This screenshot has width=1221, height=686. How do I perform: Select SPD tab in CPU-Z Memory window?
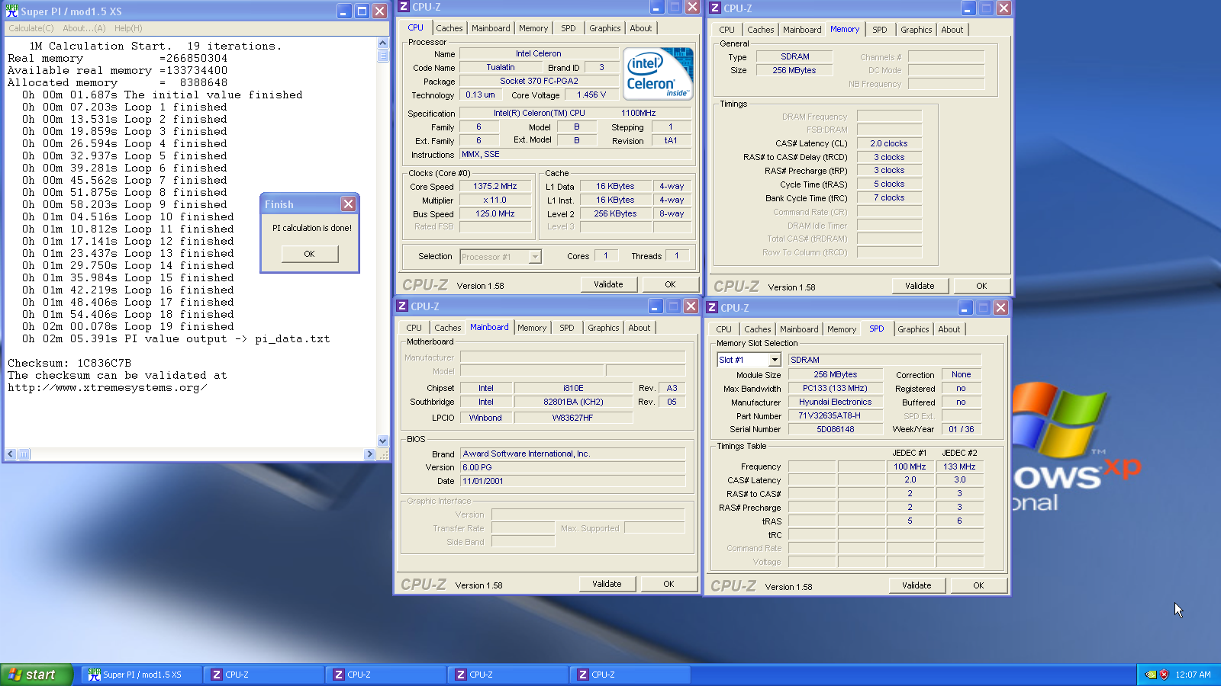880,30
